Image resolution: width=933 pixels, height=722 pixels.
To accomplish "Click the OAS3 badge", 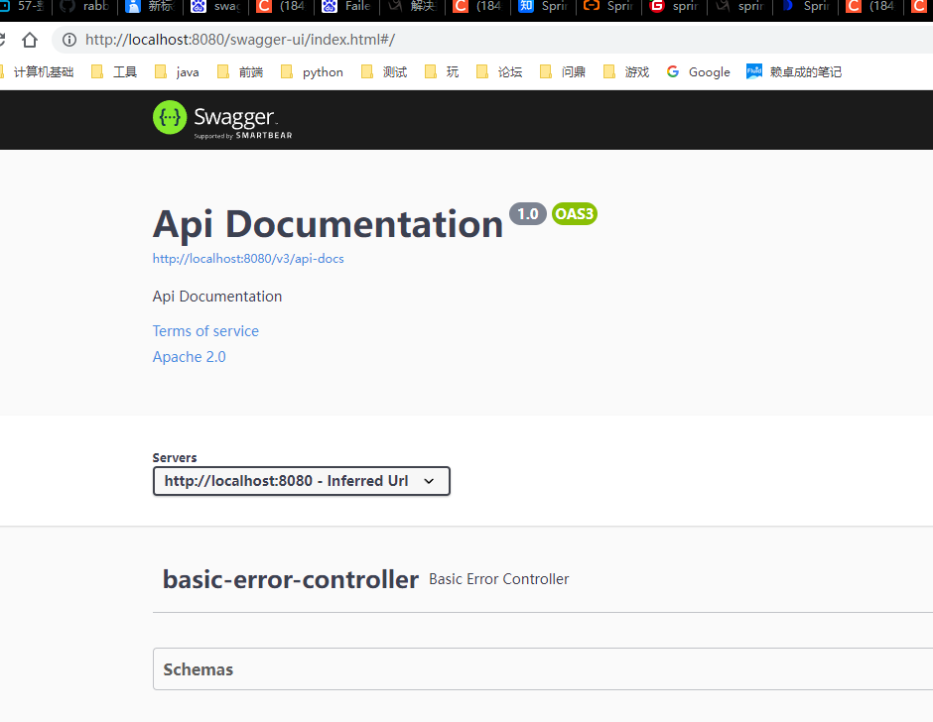I will (x=575, y=214).
